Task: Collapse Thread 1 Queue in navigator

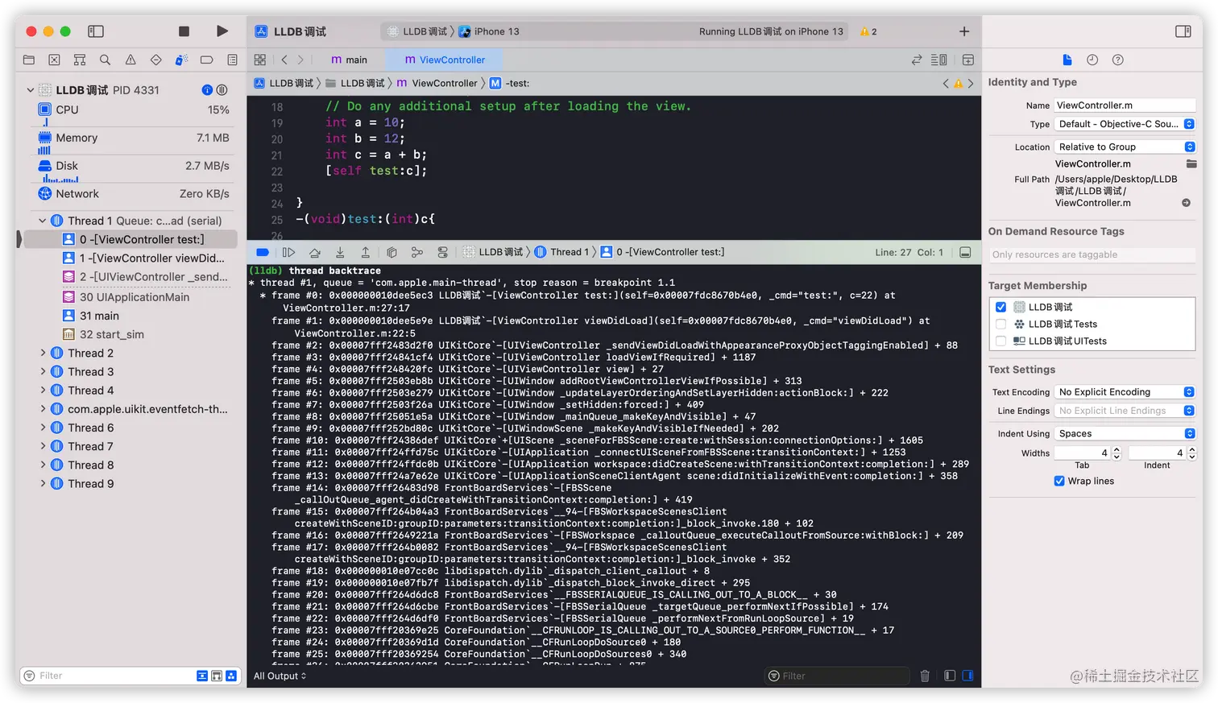Action: click(42, 221)
